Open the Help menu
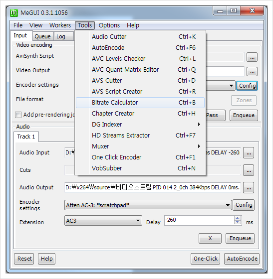Viewport: 273px width, 279px height. click(133, 25)
